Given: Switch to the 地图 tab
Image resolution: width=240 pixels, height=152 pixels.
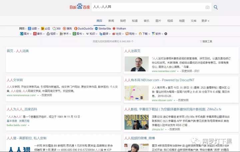Looking at the screenshot, I should point(182,21).
